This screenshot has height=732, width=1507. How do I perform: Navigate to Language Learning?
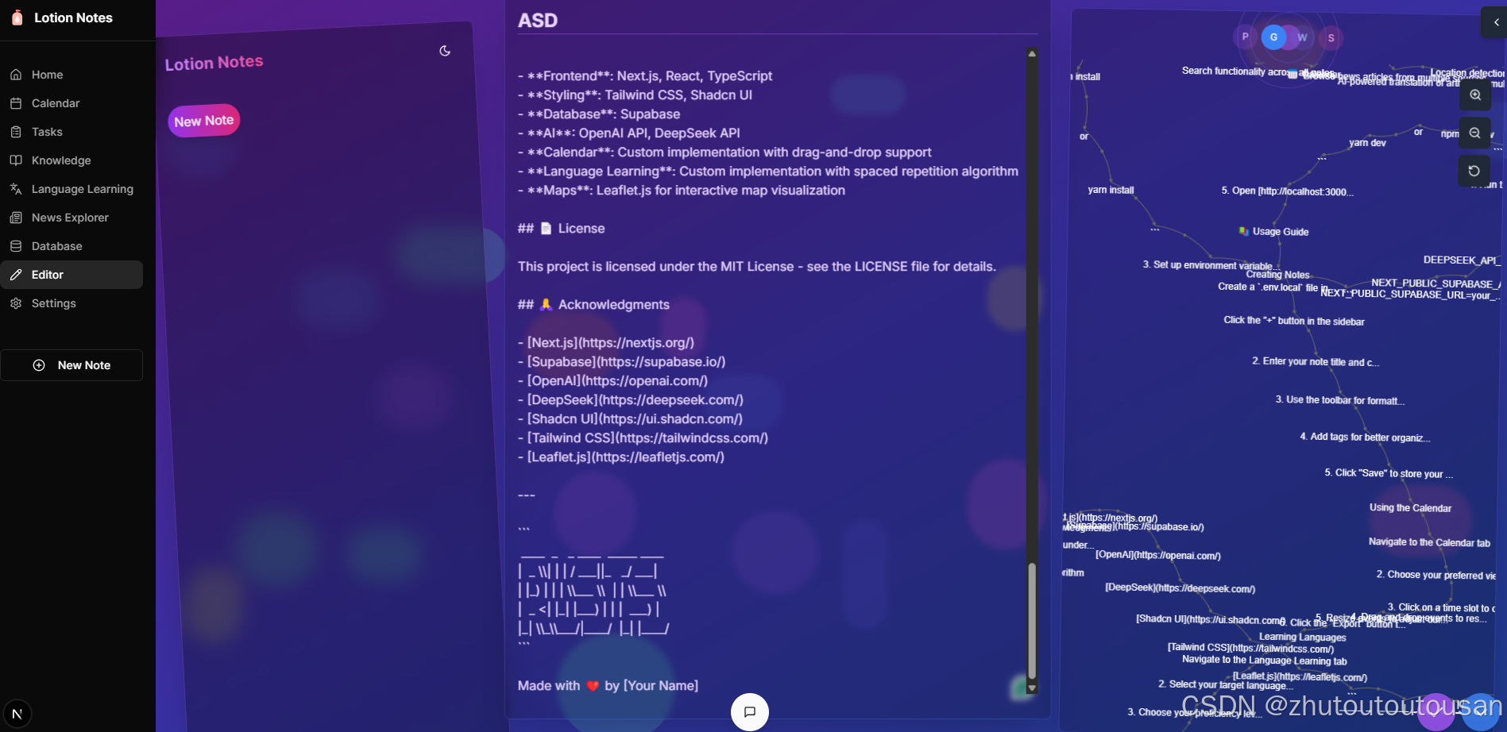coord(71,189)
